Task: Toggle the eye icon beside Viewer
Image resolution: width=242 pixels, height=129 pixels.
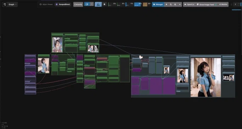Action: [x=41, y=5]
